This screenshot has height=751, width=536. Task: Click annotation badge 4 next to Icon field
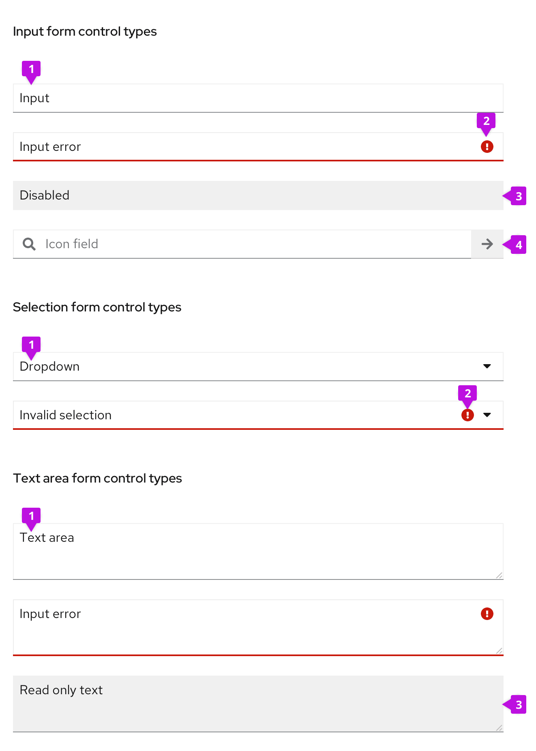518,245
